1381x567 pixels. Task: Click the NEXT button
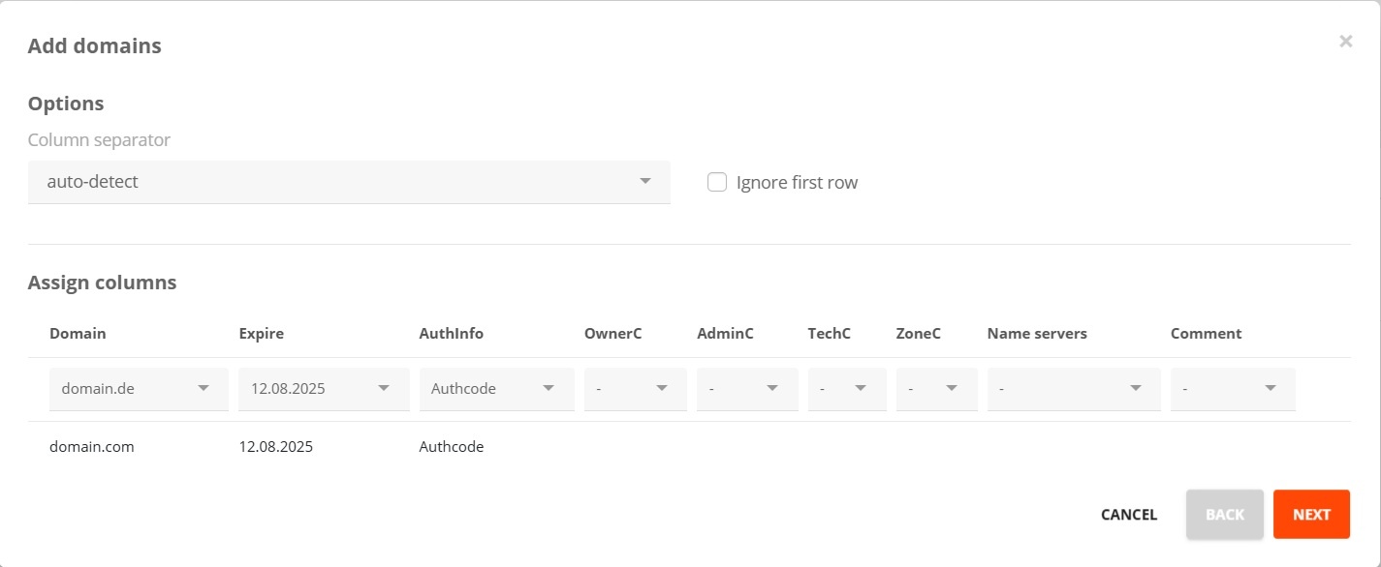(x=1311, y=514)
